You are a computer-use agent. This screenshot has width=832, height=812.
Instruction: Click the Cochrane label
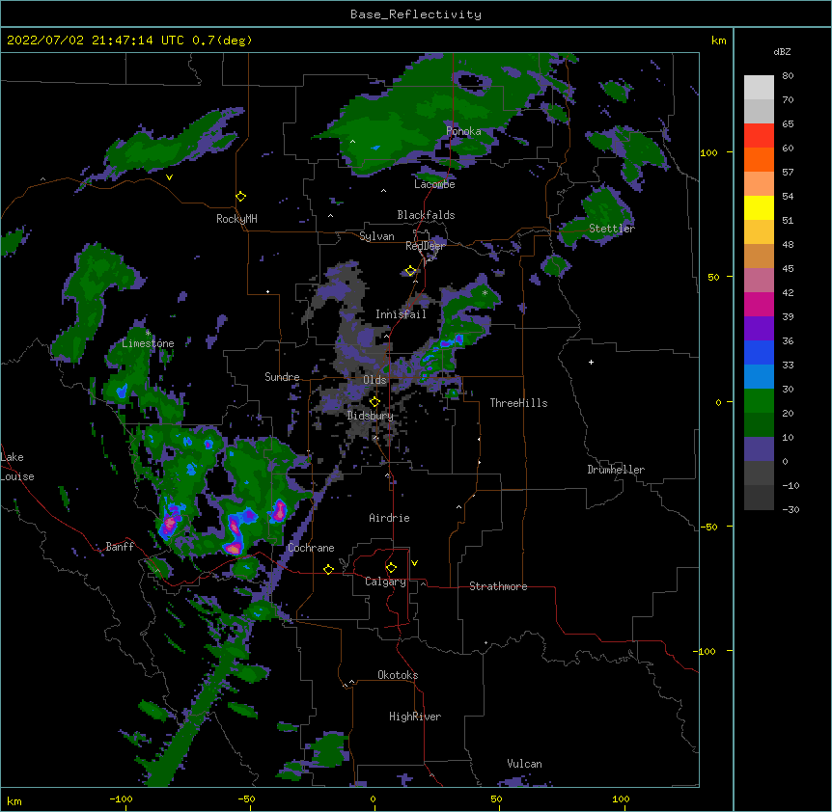coord(311,548)
